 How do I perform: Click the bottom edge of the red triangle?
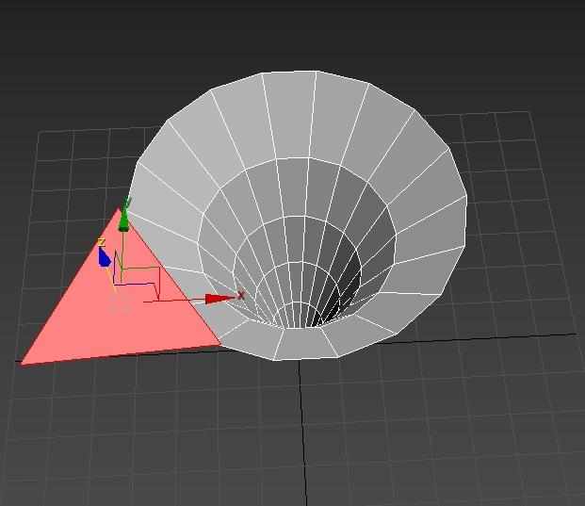coord(121,354)
